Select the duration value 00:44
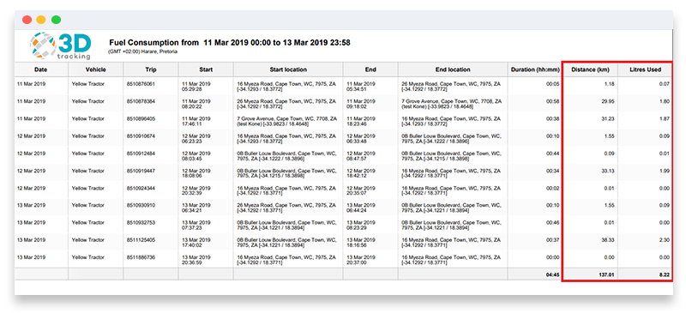The width and height of the screenshot is (686, 313). click(552, 153)
